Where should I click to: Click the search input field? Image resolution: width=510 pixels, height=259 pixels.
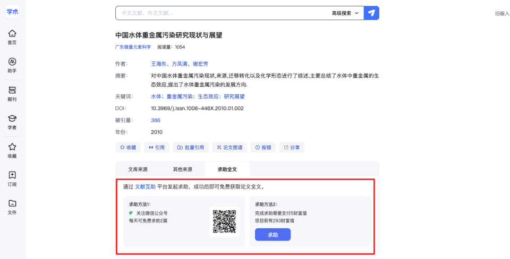coord(224,13)
